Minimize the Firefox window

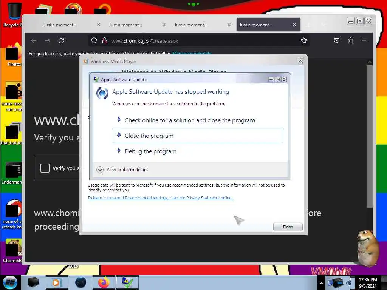click(351, 21)
